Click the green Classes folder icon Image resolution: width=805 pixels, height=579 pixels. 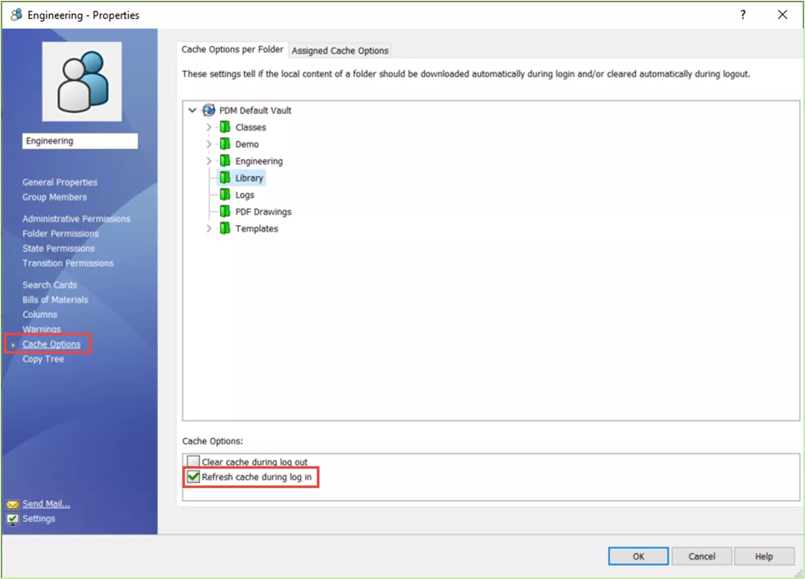point(225,127)
